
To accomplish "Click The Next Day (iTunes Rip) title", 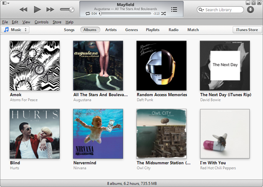I will (225, 95).
